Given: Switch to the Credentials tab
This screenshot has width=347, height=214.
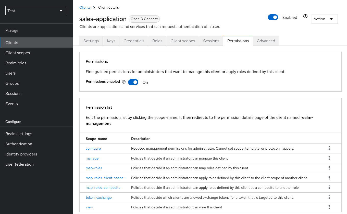Looking at the screenshot, I should pos(134,41).
